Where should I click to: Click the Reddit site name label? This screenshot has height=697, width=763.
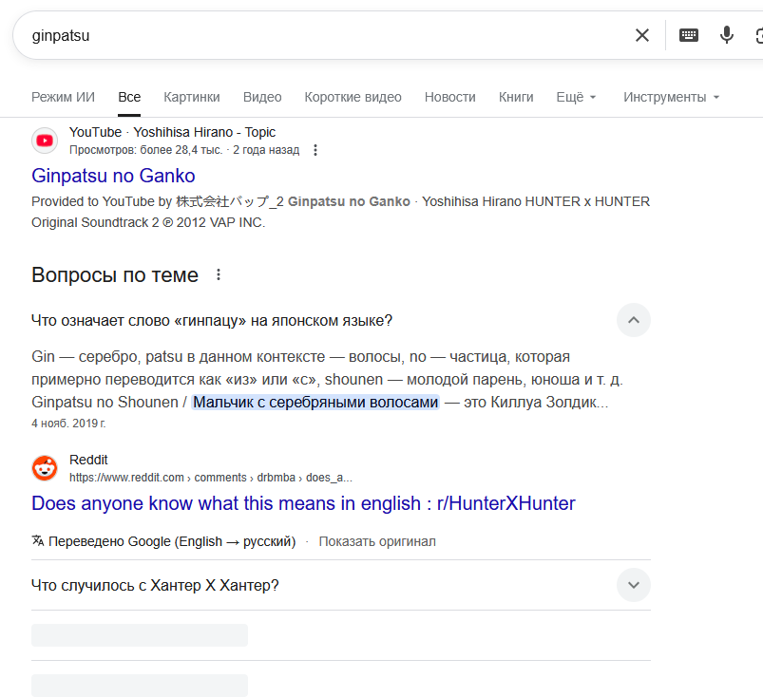pos(88,460)
